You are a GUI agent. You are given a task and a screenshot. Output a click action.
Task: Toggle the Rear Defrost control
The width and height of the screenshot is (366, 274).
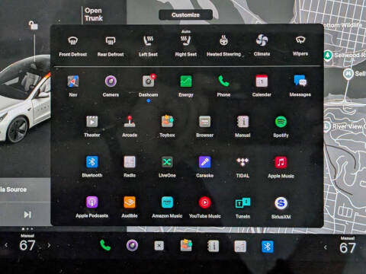click(111, 46)
